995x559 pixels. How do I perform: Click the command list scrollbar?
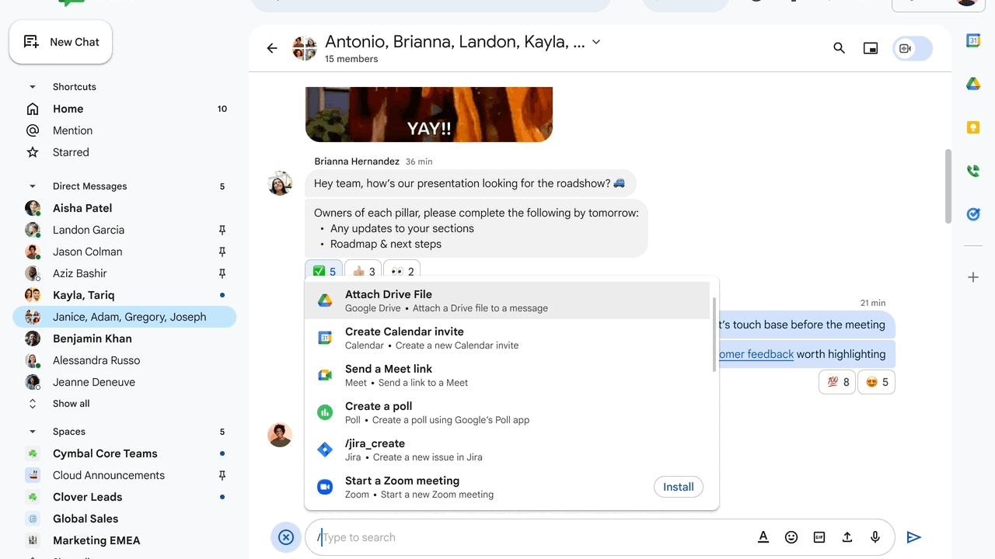tap(714, 334)
